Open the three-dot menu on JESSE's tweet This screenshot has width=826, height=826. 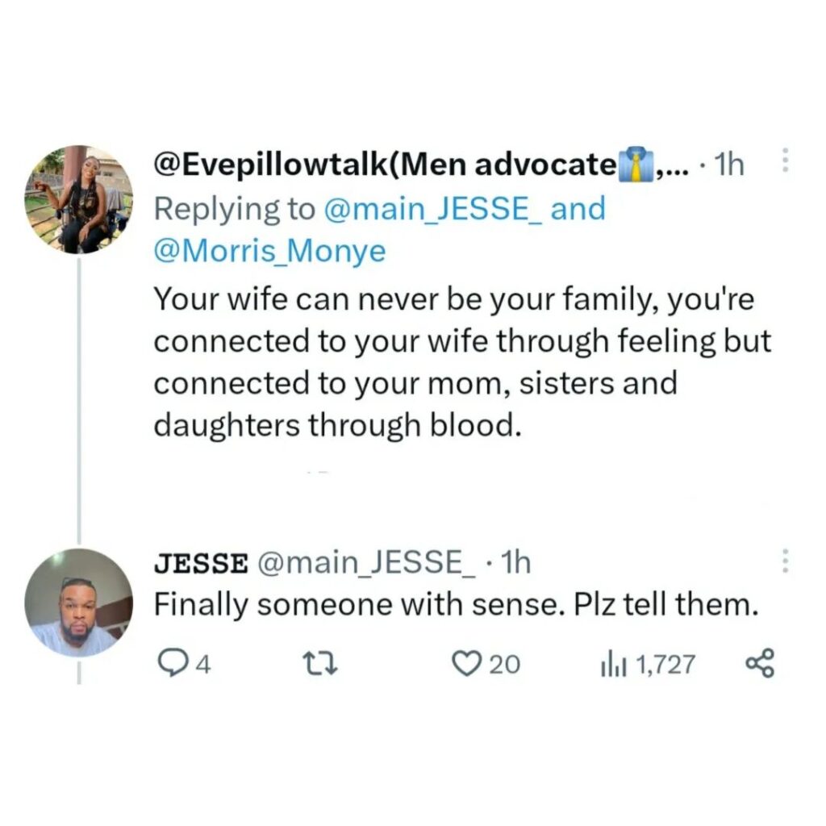point(782,562)
